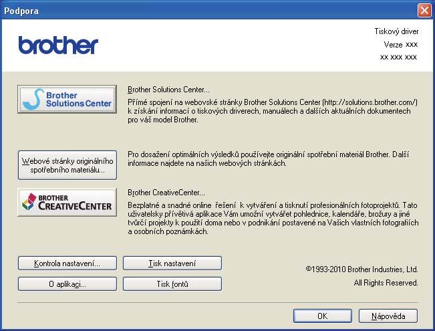Image resolution: width=435 pixels, height=331 pixels.
Task: Click Tisk nastavení button
Action: coord(172,263)
